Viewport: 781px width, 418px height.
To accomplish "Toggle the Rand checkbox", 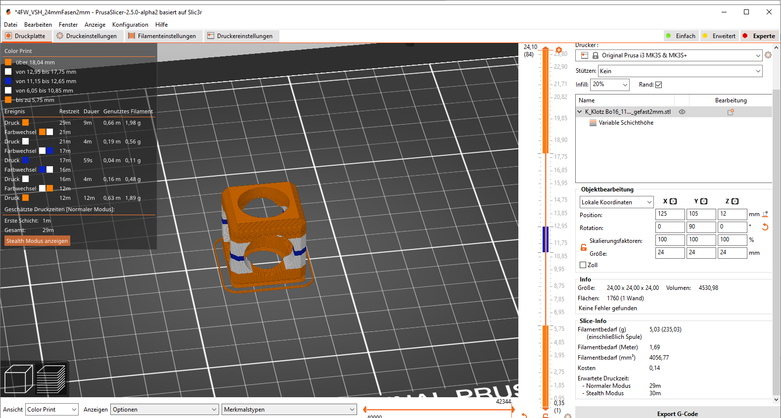I will click(658, 85).
